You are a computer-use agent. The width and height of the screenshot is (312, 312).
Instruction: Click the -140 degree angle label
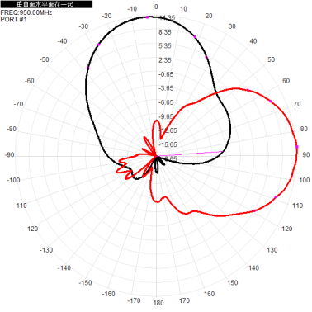tap(64, 268)
